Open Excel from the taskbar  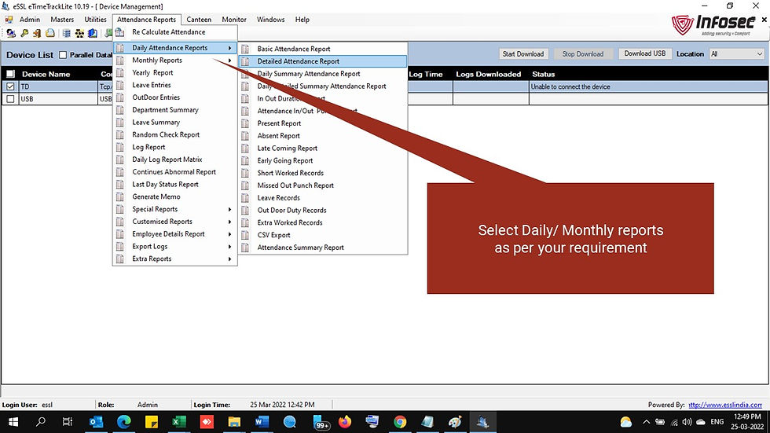(x=179, y=422)
